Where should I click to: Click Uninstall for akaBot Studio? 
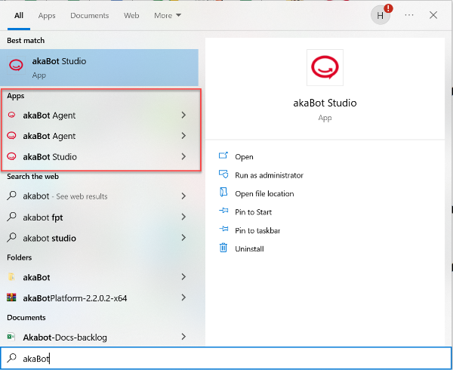[x=249, y=249]
